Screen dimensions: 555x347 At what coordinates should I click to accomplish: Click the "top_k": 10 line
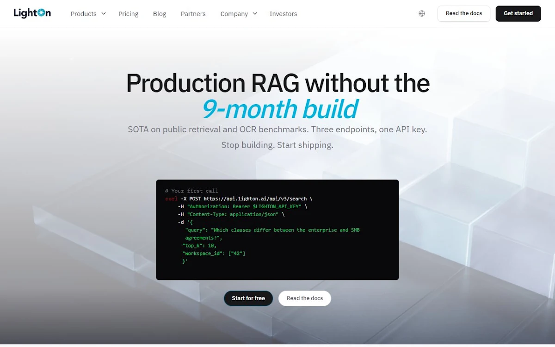click(x=199, y=246)
